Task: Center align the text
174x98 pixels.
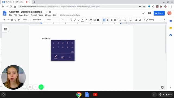Action: (108, 20)
